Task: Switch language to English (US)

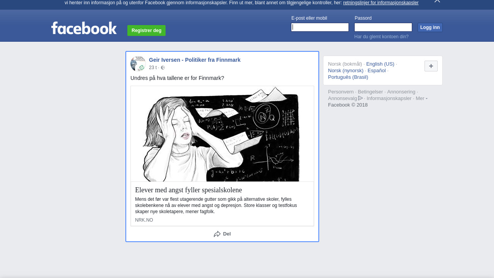Action: click(380, 64)
